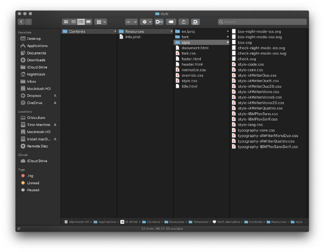Go back with the back arrow button
The width and height of the screenshot is (324, 252).
pyautogui.click(x=21, y=22)
